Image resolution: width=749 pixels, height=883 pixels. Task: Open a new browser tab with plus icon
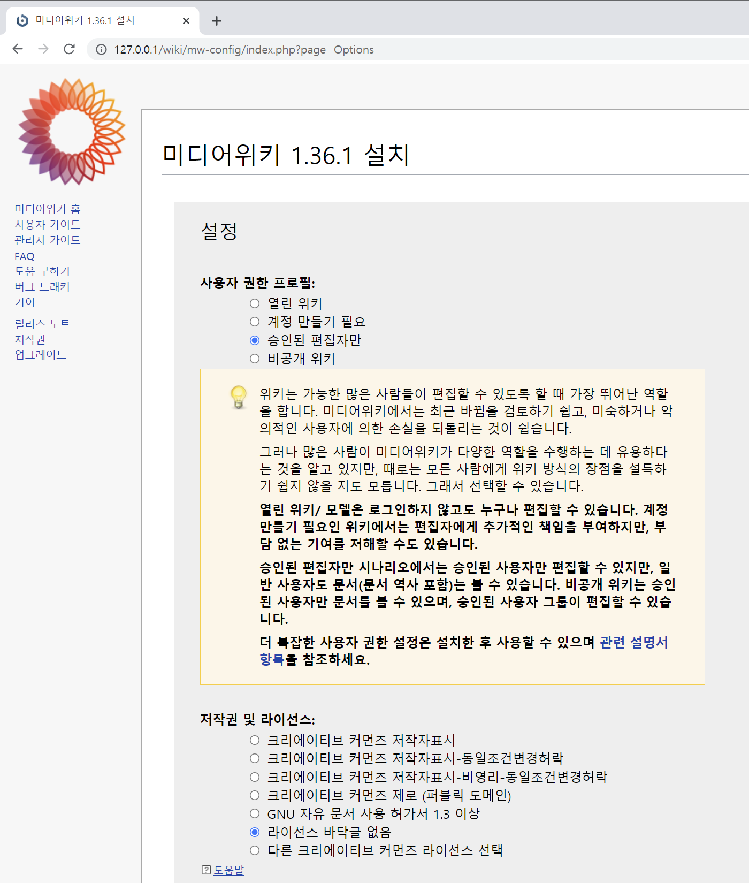point(216,21)
